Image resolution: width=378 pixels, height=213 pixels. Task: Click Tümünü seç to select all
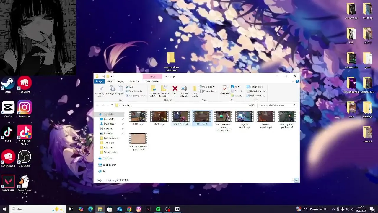(x=254, y=87)
